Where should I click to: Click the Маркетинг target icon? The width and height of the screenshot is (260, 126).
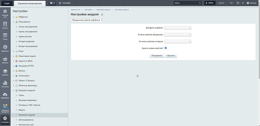[5, 48]
